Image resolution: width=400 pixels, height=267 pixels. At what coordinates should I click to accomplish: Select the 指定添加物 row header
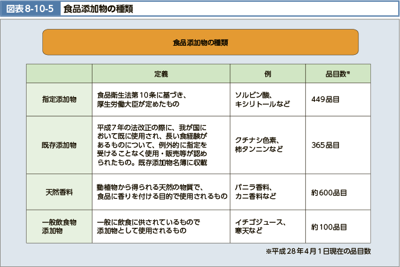[x=59, y=99]
